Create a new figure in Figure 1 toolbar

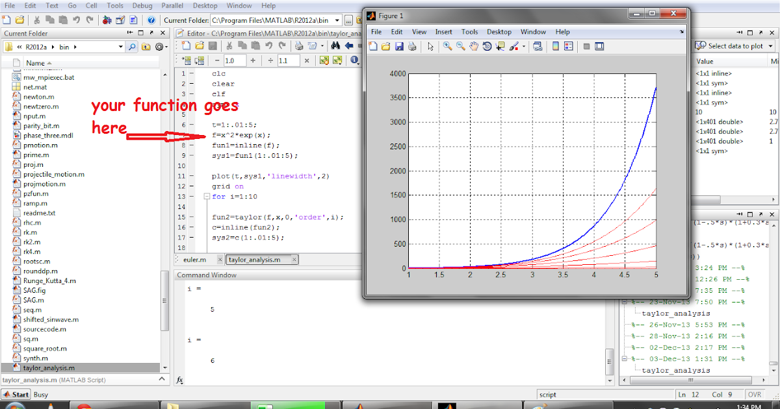pyautogui.click(x=373, y=46)
